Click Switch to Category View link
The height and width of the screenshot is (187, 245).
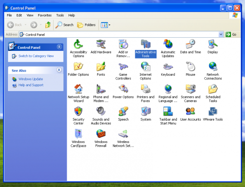point(36,56)
